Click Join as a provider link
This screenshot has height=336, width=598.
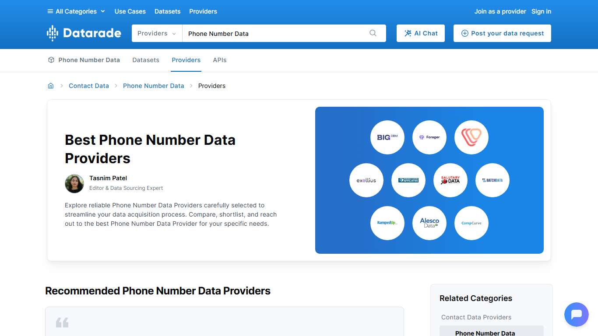click(x=500, y=11)
